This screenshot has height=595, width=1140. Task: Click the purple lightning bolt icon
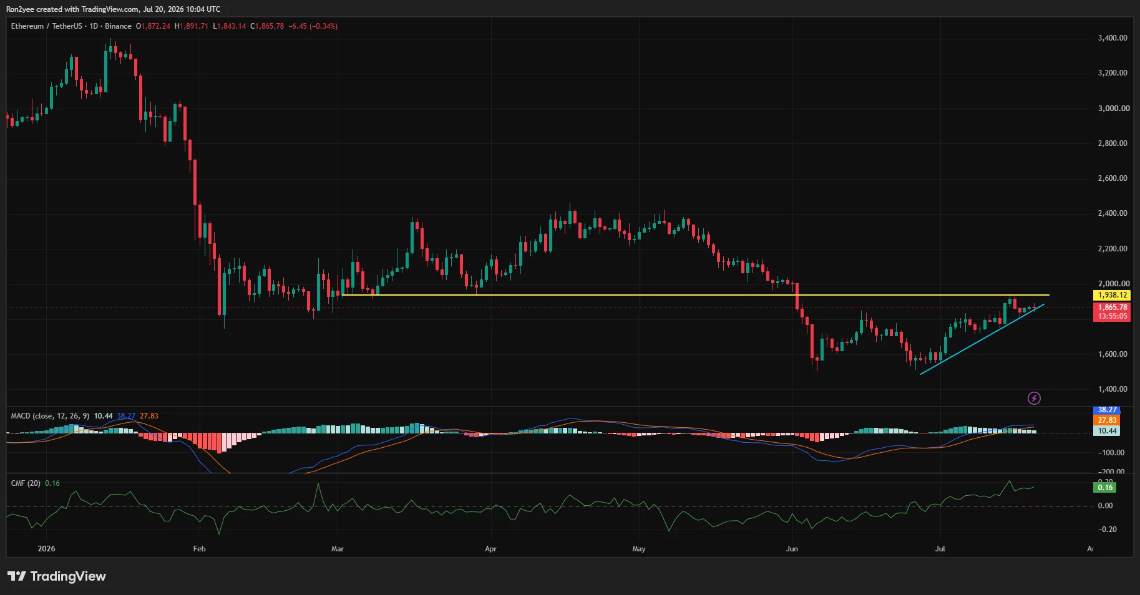pos(1034,398)
